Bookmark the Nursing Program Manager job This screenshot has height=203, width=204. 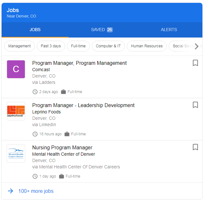[195, 147]
